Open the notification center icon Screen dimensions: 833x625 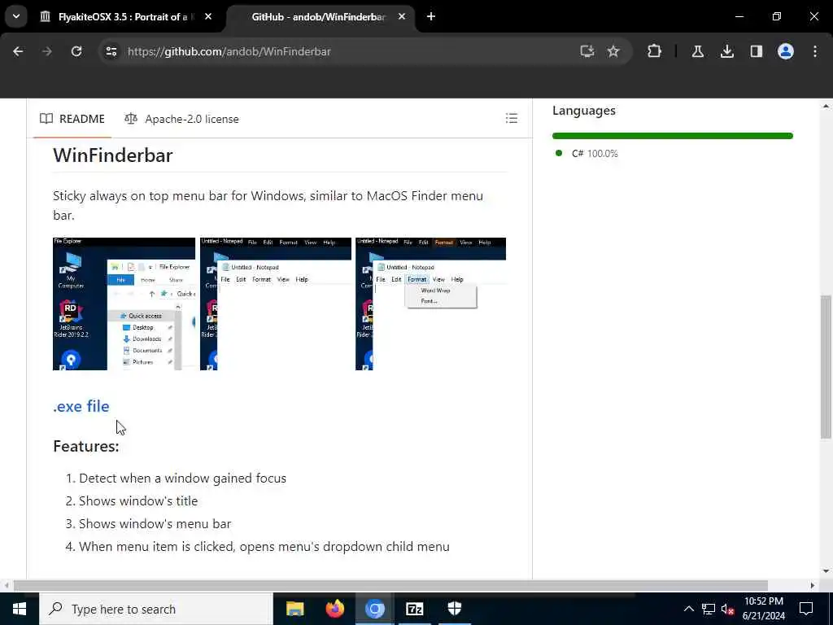pos(806,609)
